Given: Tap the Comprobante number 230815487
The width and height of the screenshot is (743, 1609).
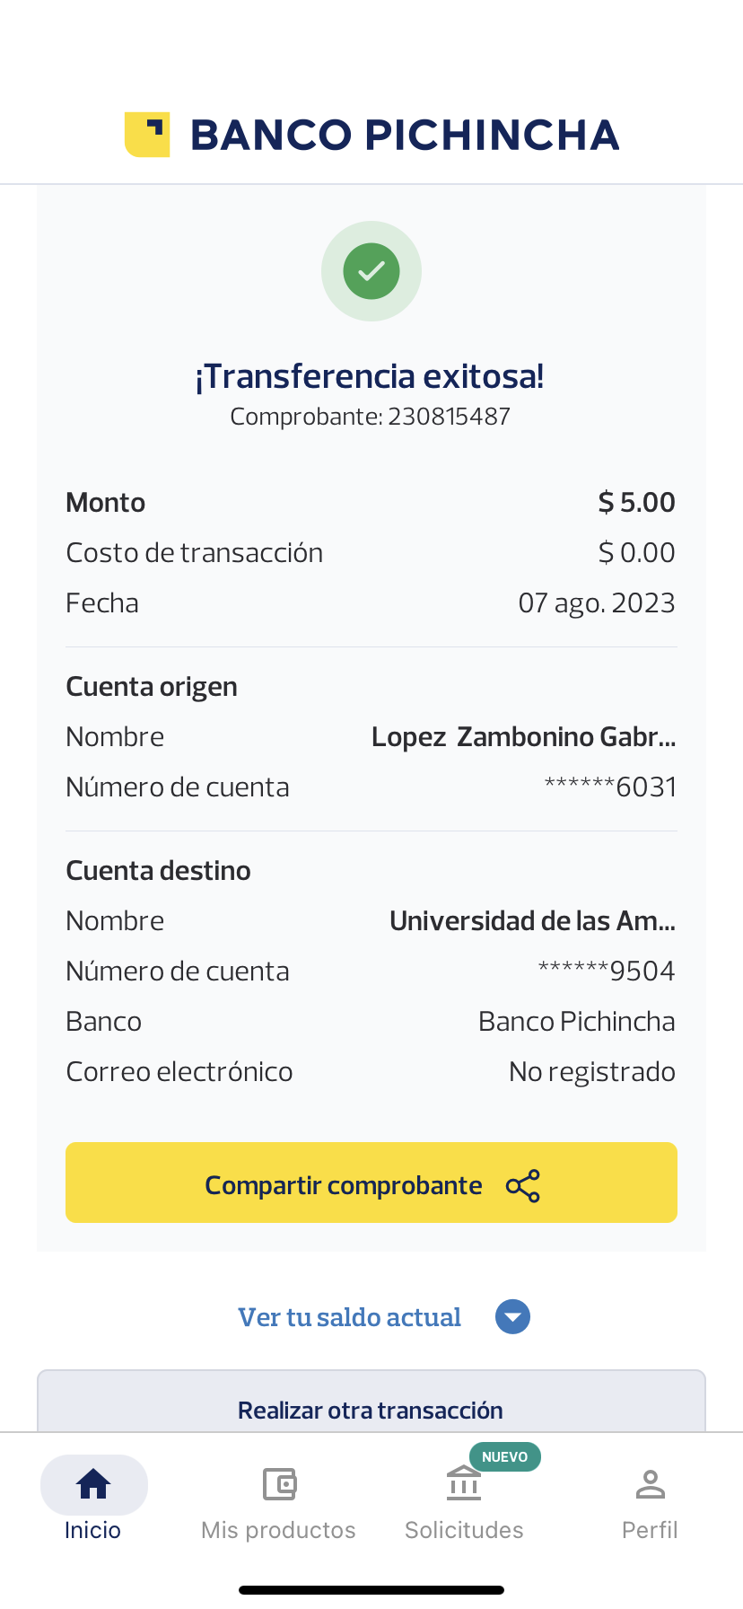Looking at the screenshot, I should tap(449, 417).
